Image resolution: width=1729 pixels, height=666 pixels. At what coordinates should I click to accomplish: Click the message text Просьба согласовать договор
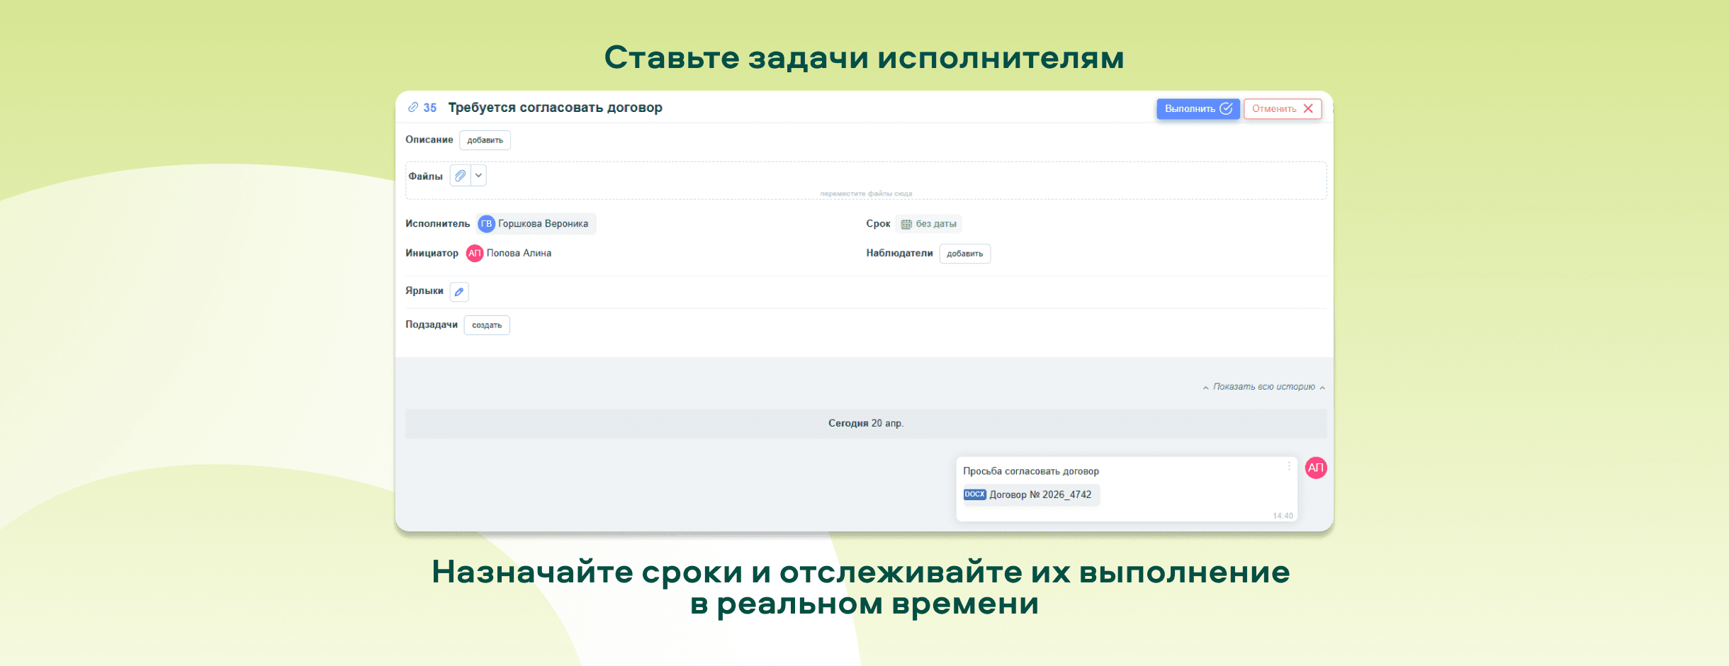pyautogui.click(x=1031, y=471)
